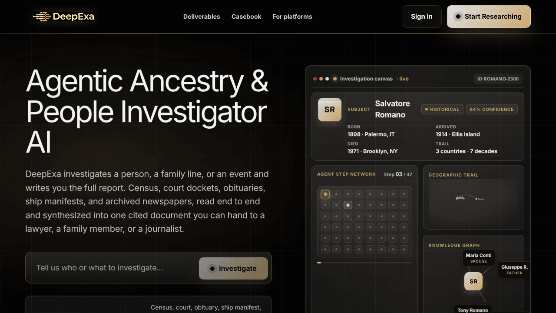Click the SR avatar in the subject card
The height and width of the screenshot is (313, 556).
330,110
